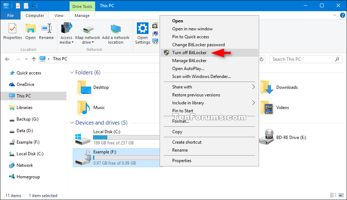Click the Local Disk (C:) usage bar
The width and height of the screenshot is (347, 200).
126,138
